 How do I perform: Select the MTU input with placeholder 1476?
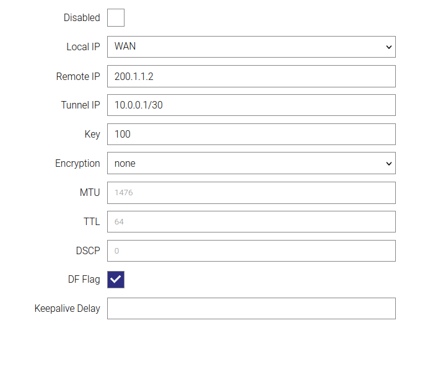click(251, 193)
